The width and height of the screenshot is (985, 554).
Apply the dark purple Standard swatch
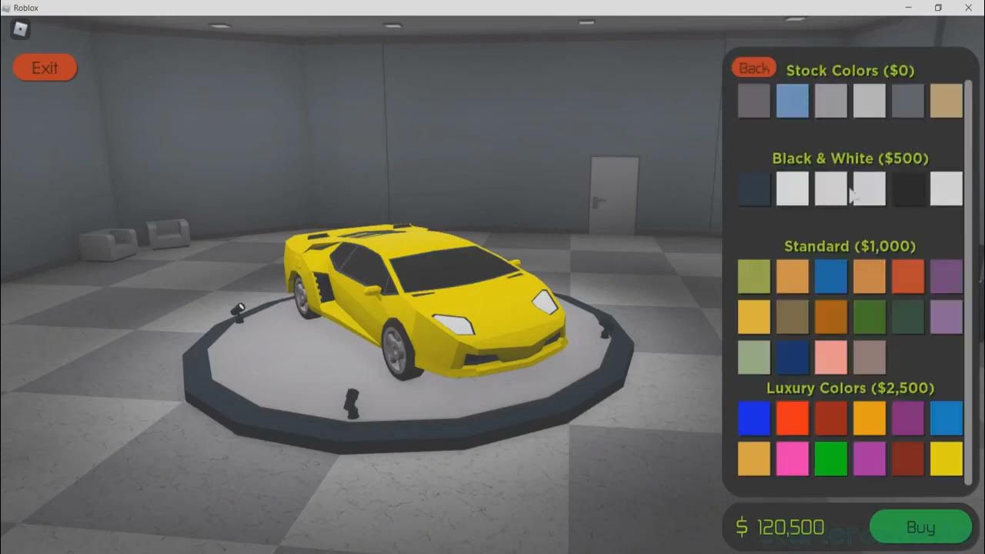[x=947, y=276]
